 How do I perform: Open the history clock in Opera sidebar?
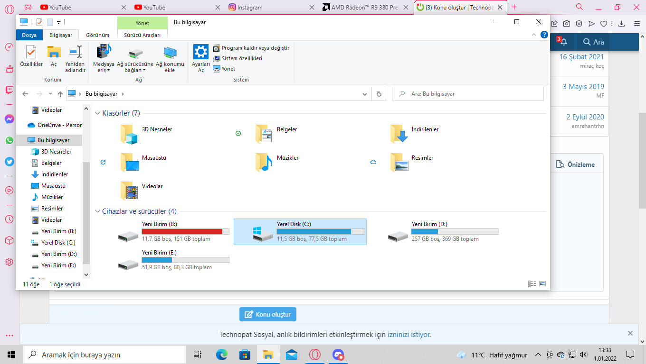(9, 219)
